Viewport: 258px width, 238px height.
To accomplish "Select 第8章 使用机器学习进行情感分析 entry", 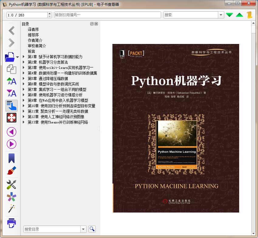I will (55, 95).
